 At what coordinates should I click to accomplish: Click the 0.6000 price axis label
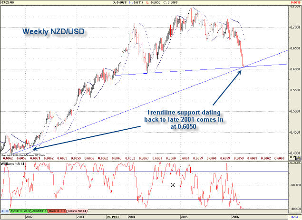click(295, 69)
